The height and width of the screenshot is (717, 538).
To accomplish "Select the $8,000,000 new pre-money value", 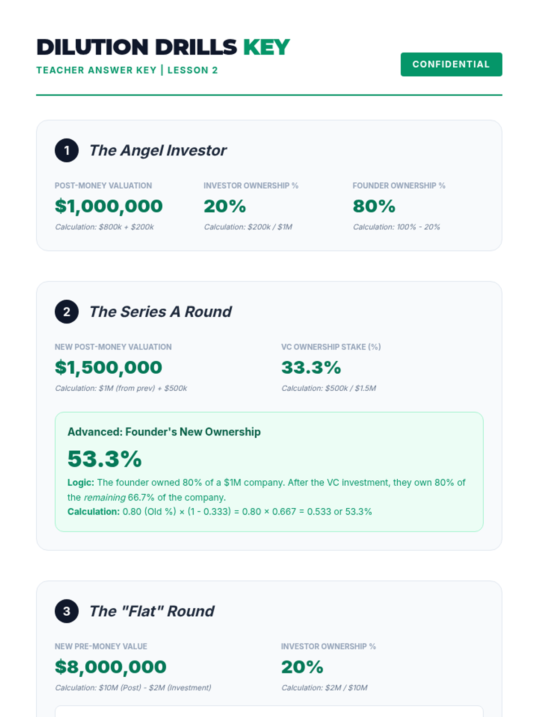I will pos(110,667).
